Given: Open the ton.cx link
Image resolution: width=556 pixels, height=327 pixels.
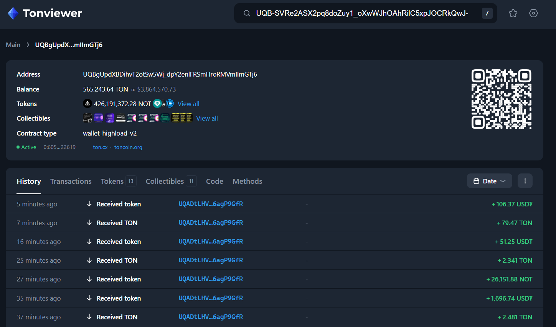Looking at the screenshot, I should [100, 147].
